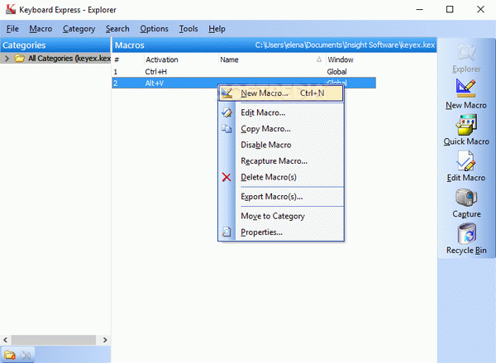Click the Global cell in the Ctrl+H row

(336, 72)
